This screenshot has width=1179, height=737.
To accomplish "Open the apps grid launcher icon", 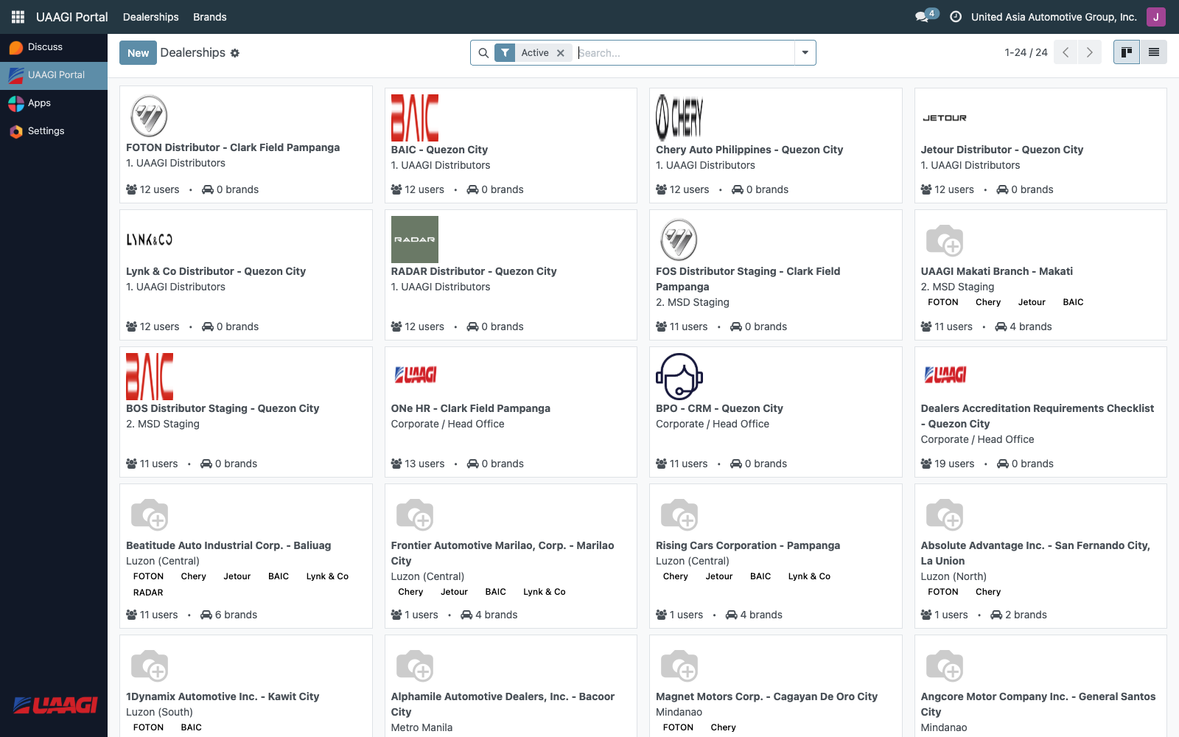I will click(x=18, y=16).
